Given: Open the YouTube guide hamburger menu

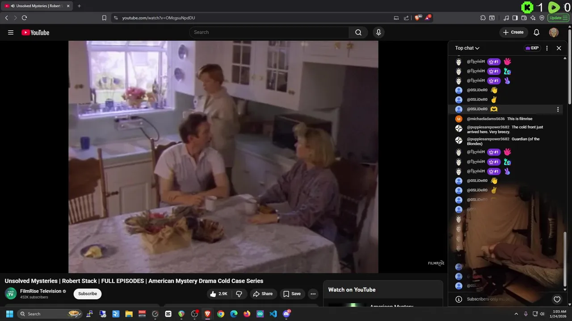Looking at the screenshot, I should (11, 32).
